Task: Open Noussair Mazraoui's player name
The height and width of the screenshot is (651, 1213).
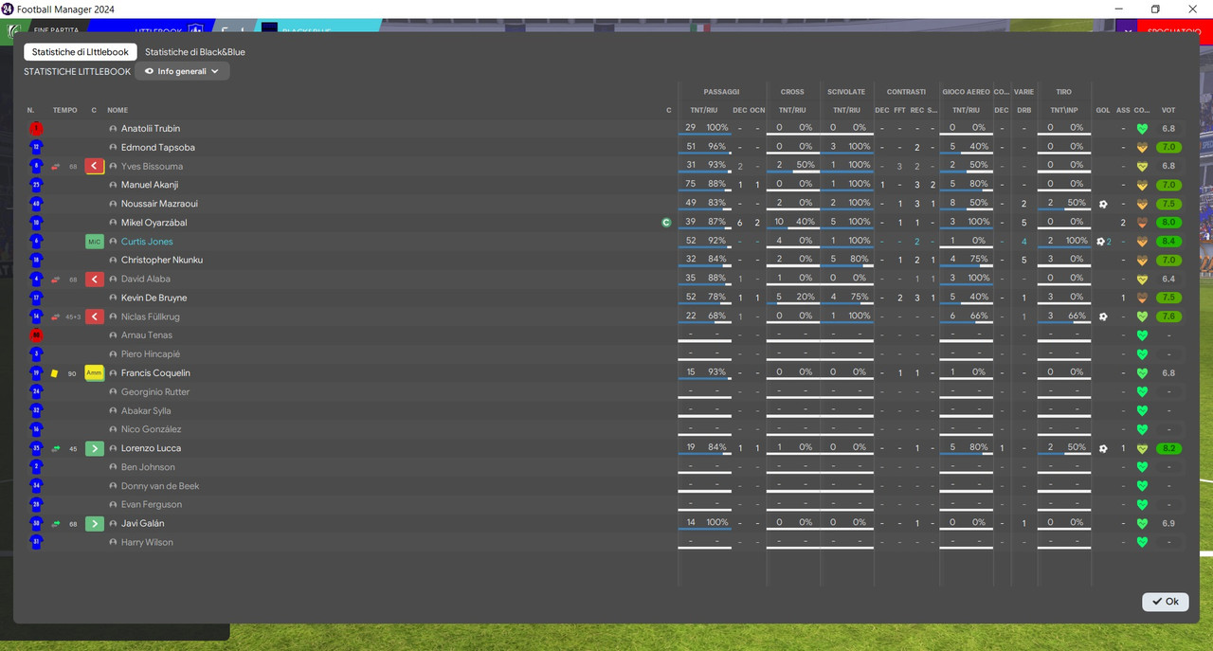Action: [x=159, y=204]
